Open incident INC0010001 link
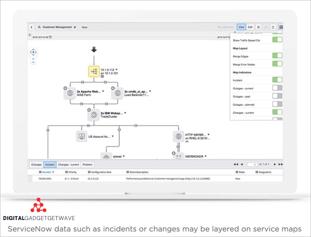 point(45,179)
